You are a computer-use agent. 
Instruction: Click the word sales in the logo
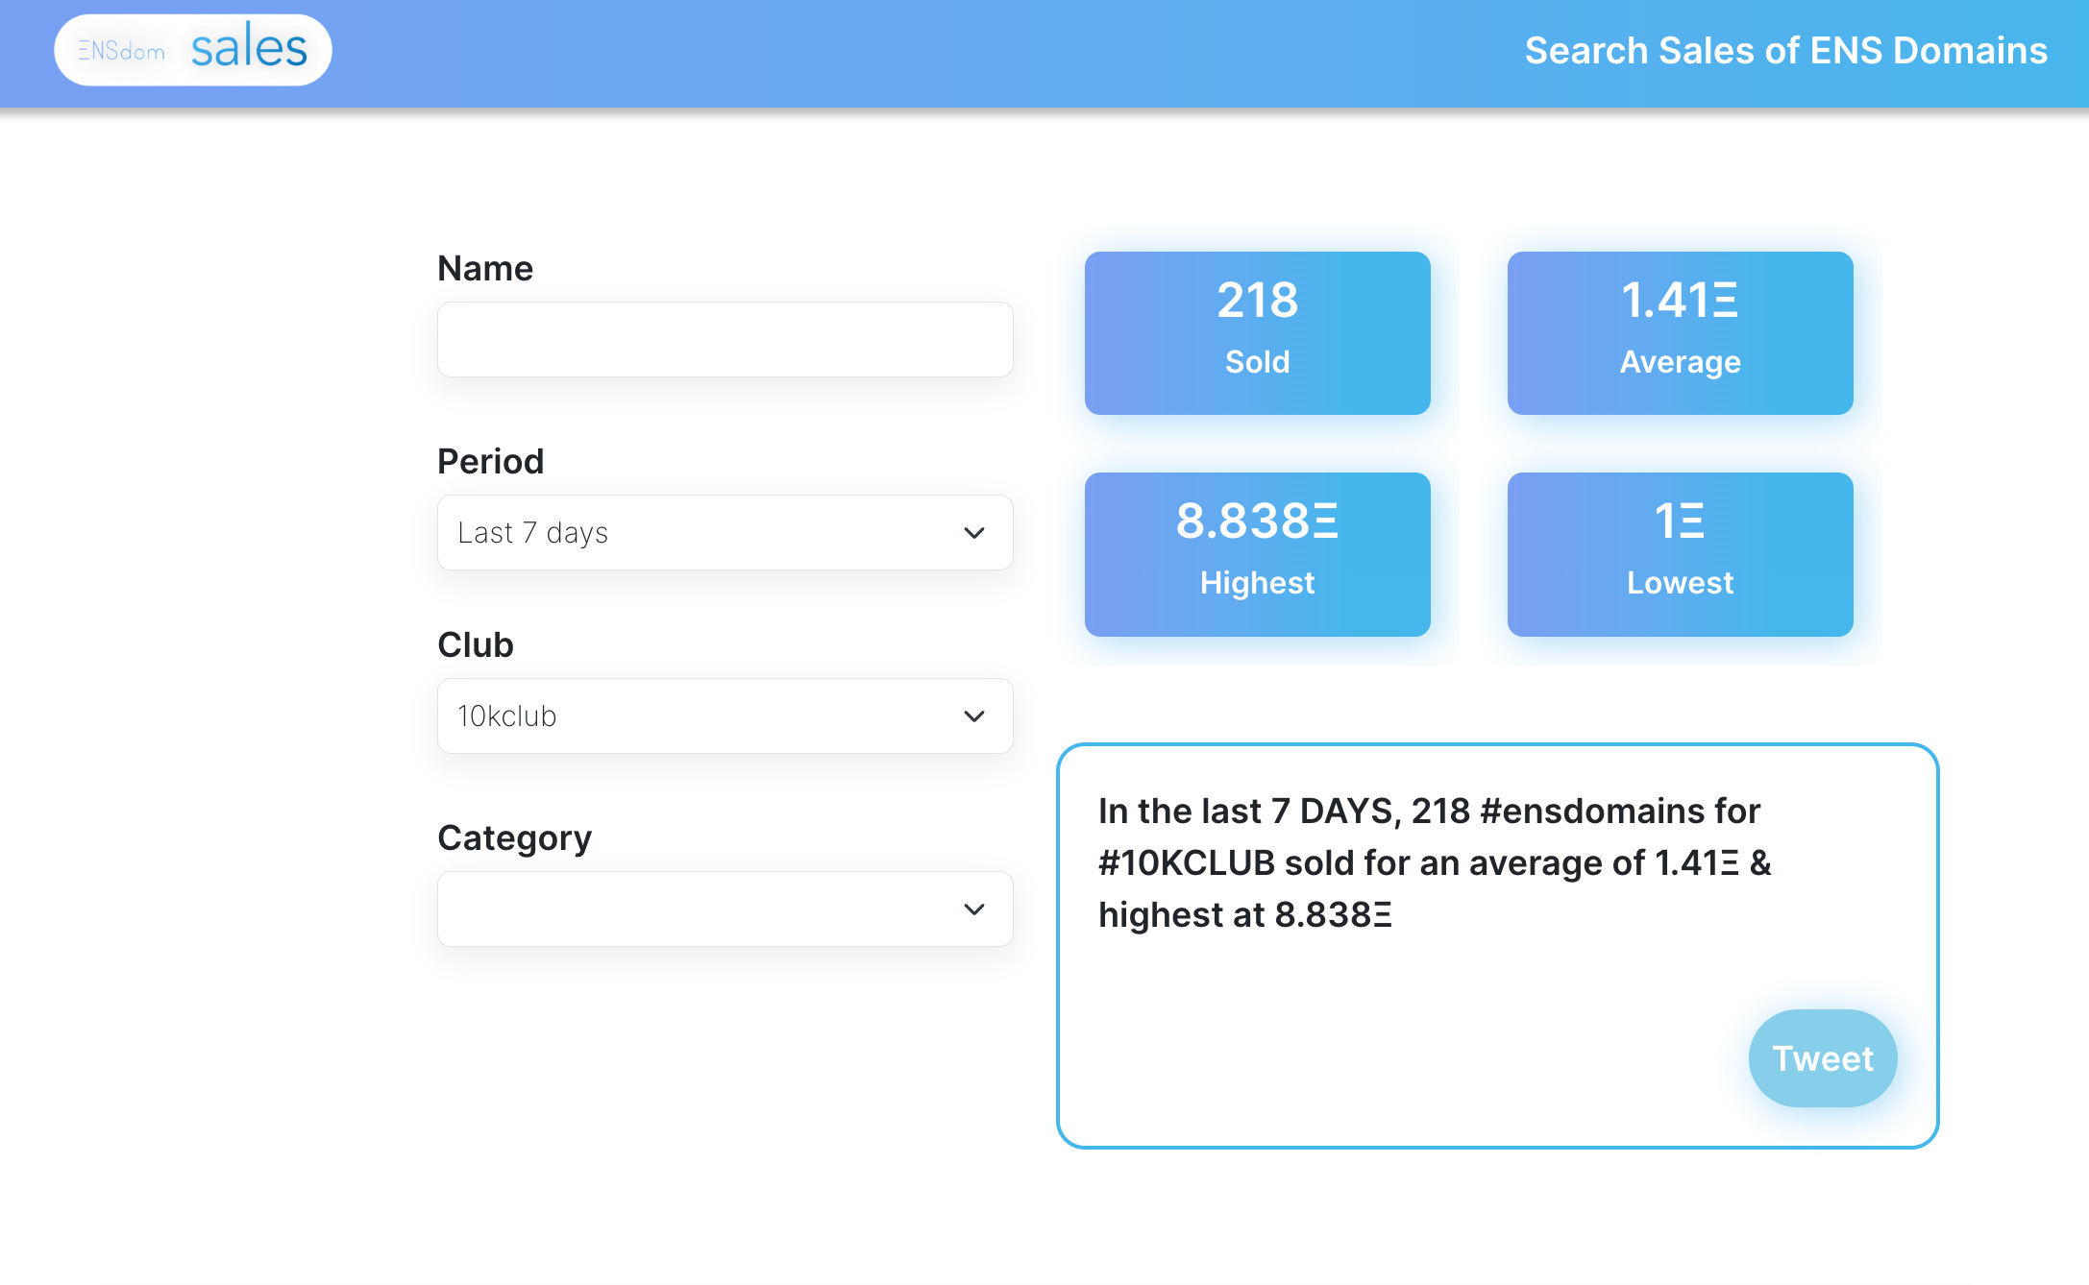pos(249,48)
